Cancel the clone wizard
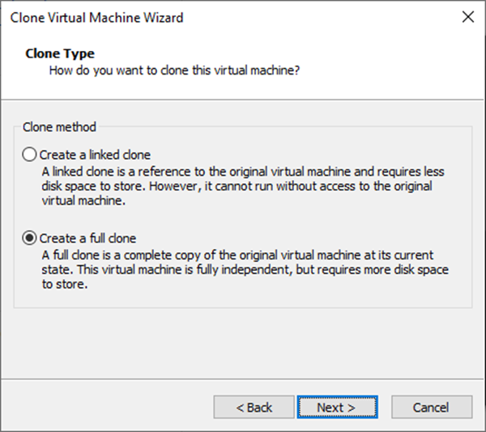This screenshot has height=432, width=486. tap(431, 407)
